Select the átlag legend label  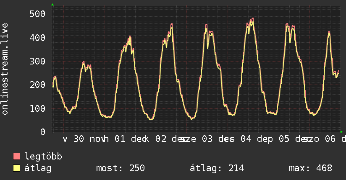tap(38, 168)
